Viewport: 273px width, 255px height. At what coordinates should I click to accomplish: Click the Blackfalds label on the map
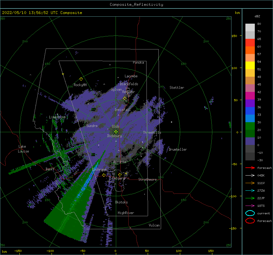pyautogui.click(x=129, y=84)
